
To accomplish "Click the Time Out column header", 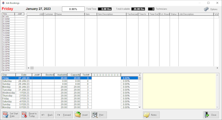I will 154,14.
